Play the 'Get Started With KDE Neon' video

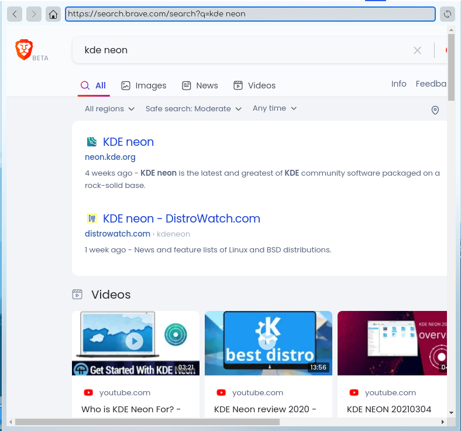(135, 341)
